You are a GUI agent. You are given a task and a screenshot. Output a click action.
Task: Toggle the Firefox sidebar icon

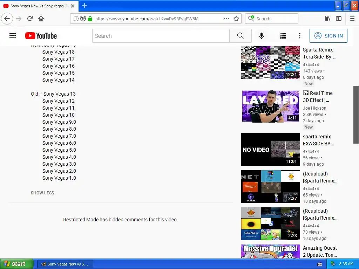[x=339, y=19]
